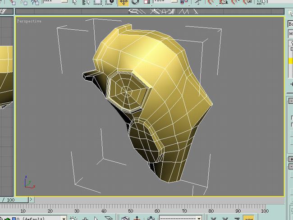The image size is (293, 220).
Task: Click the Unlink Selection icon
Action: click(24, 2)
